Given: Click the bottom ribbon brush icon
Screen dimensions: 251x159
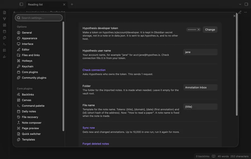Looking at the screenshot, I should [4, 57].
